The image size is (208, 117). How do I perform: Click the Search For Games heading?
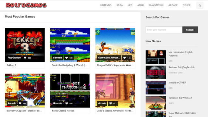(157, 17)
